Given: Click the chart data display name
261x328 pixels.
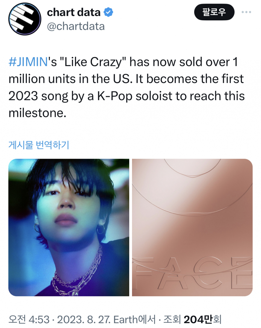Looking at the screenshot, I should 74,12.
